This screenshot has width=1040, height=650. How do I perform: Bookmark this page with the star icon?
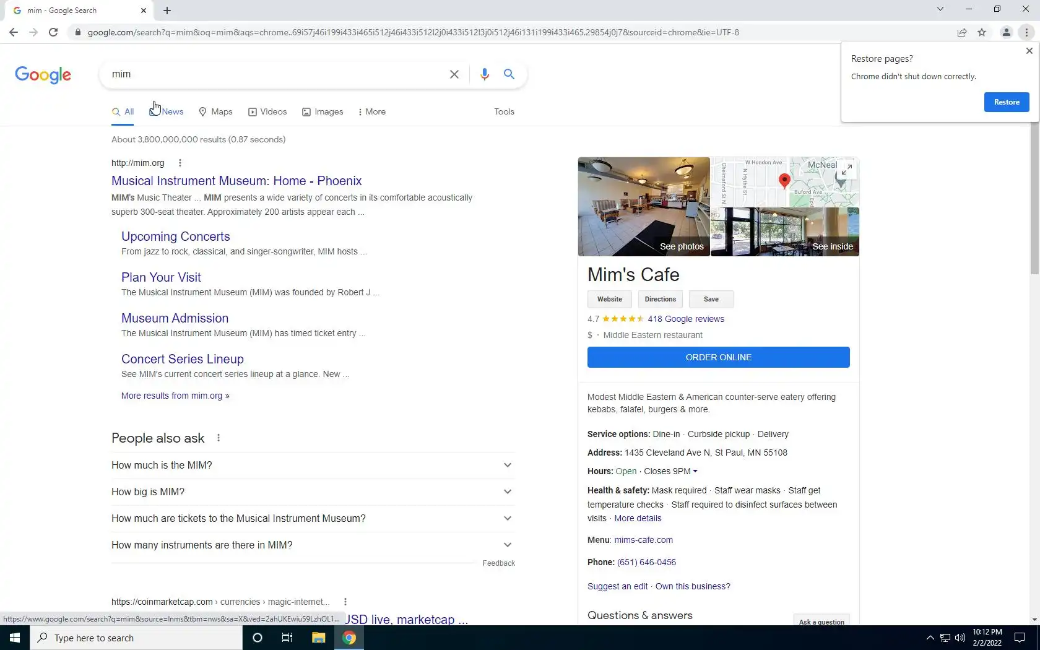tap(982, 32)
